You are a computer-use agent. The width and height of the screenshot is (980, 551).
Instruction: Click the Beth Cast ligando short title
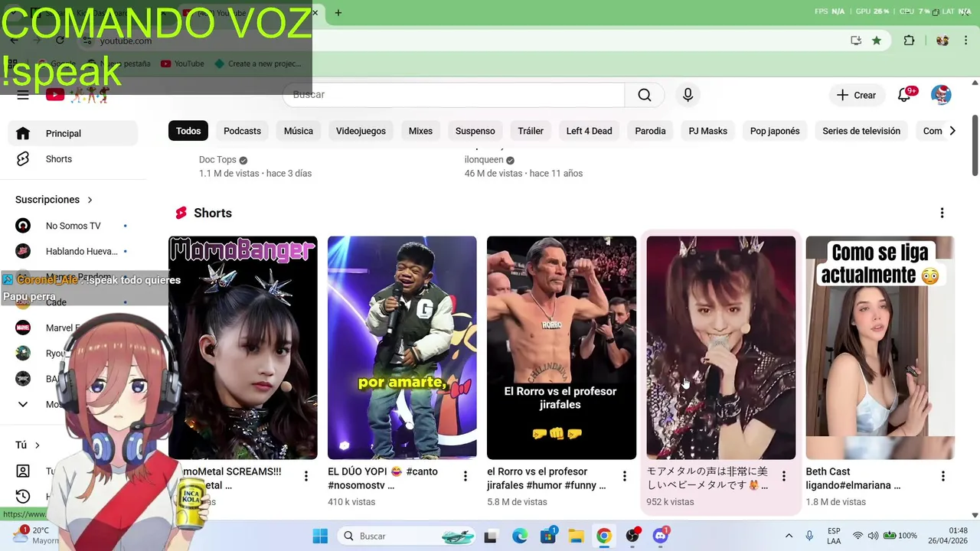click(x=853, y=478)
